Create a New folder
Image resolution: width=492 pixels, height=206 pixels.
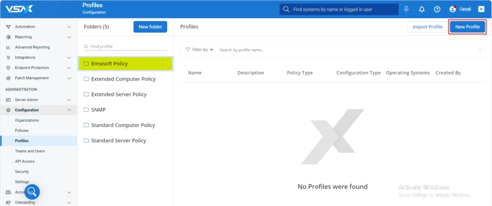pyautogui.click(x=150, y=27)
